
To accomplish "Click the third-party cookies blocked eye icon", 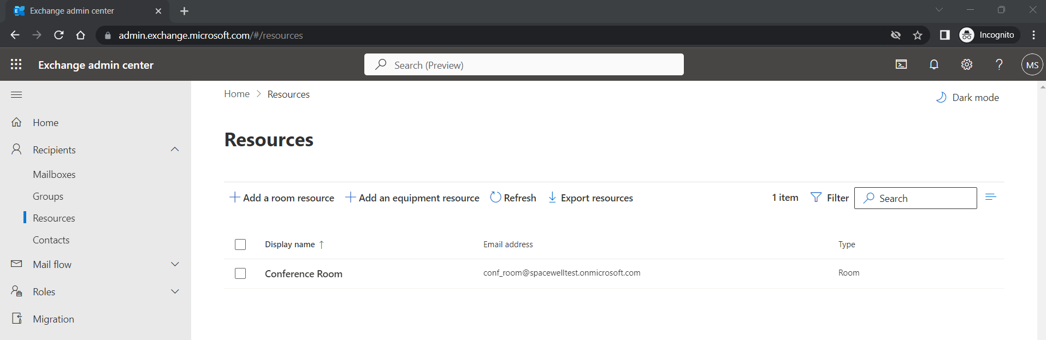I will 896,35.
